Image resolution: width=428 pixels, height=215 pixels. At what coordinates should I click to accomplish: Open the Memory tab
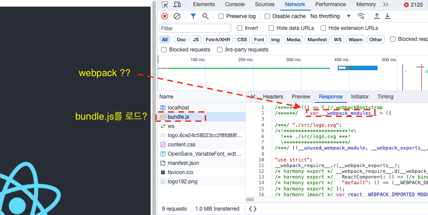pos(366,4)
